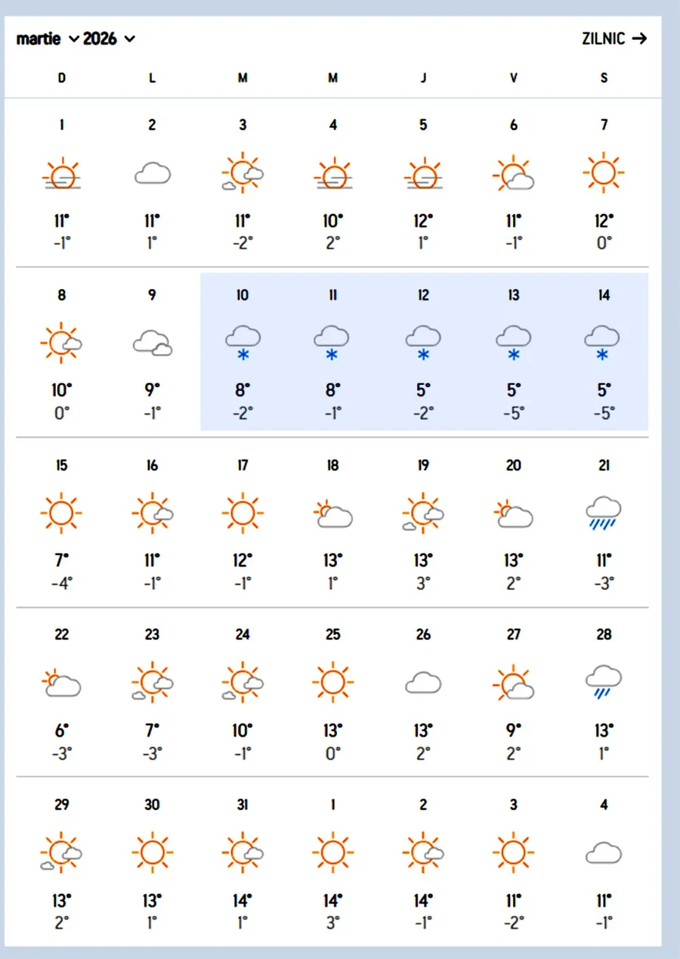Viewport: 680px width, 959px height.
Task: Open the ZILNIC daily view link
Action: (x=614, y=39)
